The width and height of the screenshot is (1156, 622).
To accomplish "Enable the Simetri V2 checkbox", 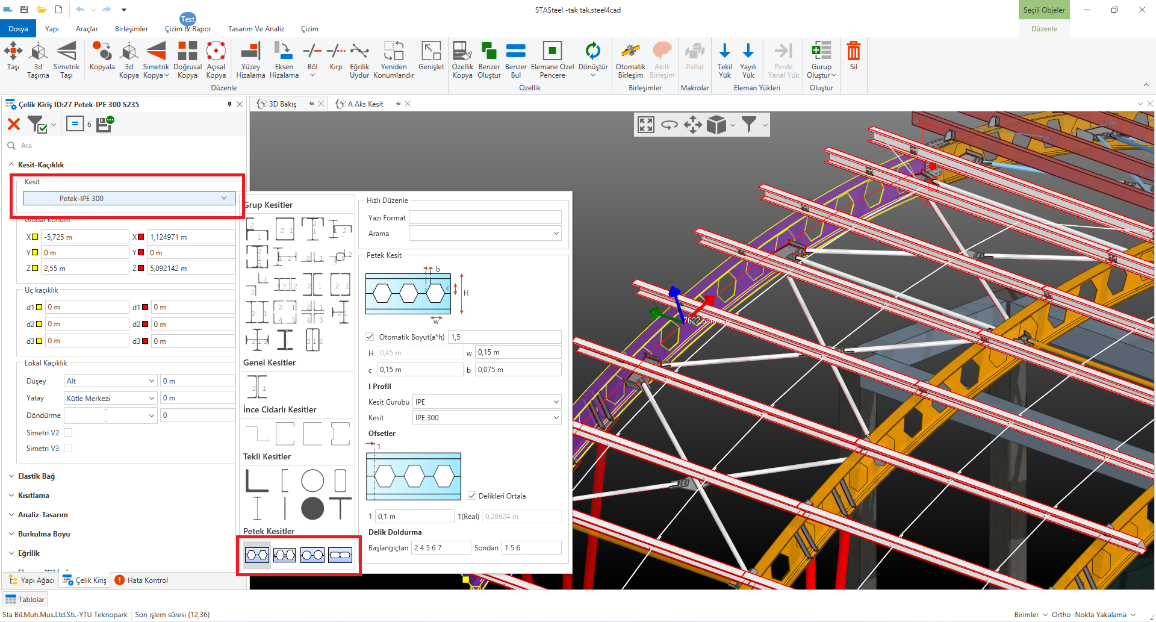I will click(x=68, y=433).
